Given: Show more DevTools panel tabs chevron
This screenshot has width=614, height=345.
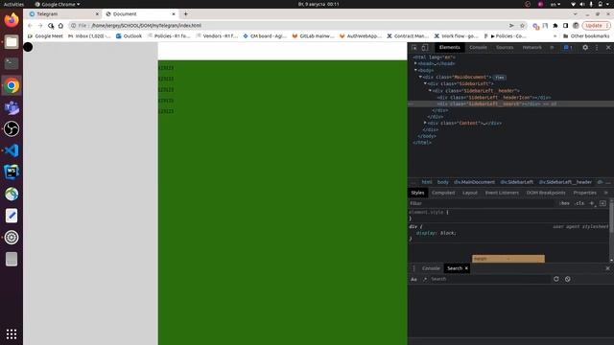Looking at the screenshot, I should (553, 48).
